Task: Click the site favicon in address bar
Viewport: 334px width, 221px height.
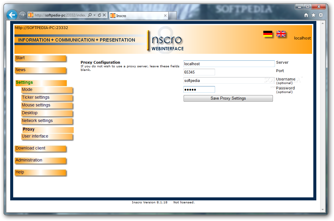Action: pyautogui.click(x=31, y=15)
